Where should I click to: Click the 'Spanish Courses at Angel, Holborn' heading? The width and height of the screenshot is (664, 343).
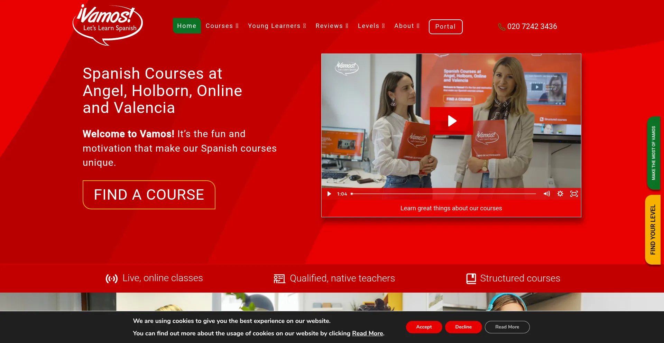pyautogui.click(x=163, y=90)
